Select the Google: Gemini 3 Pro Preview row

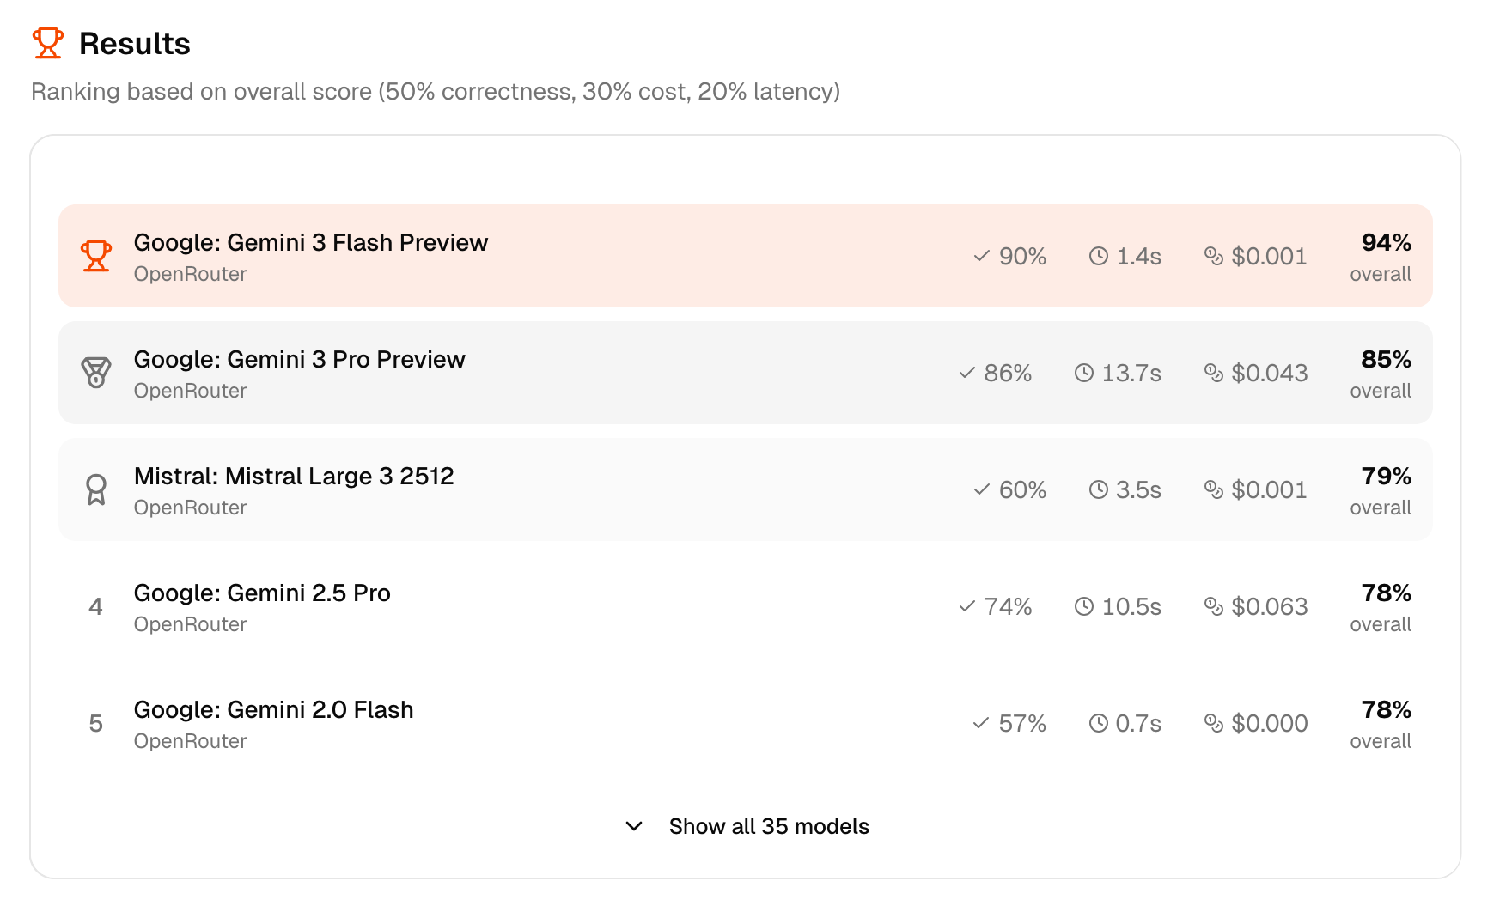pos(299,360)
